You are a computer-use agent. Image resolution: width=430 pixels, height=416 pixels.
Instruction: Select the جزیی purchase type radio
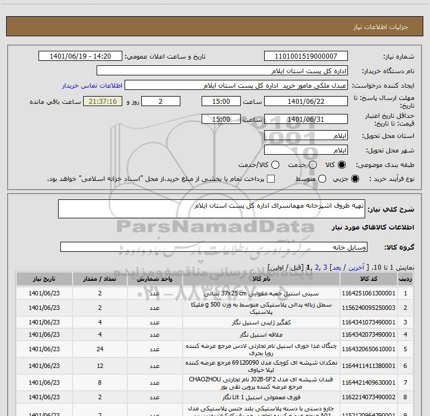355,179
